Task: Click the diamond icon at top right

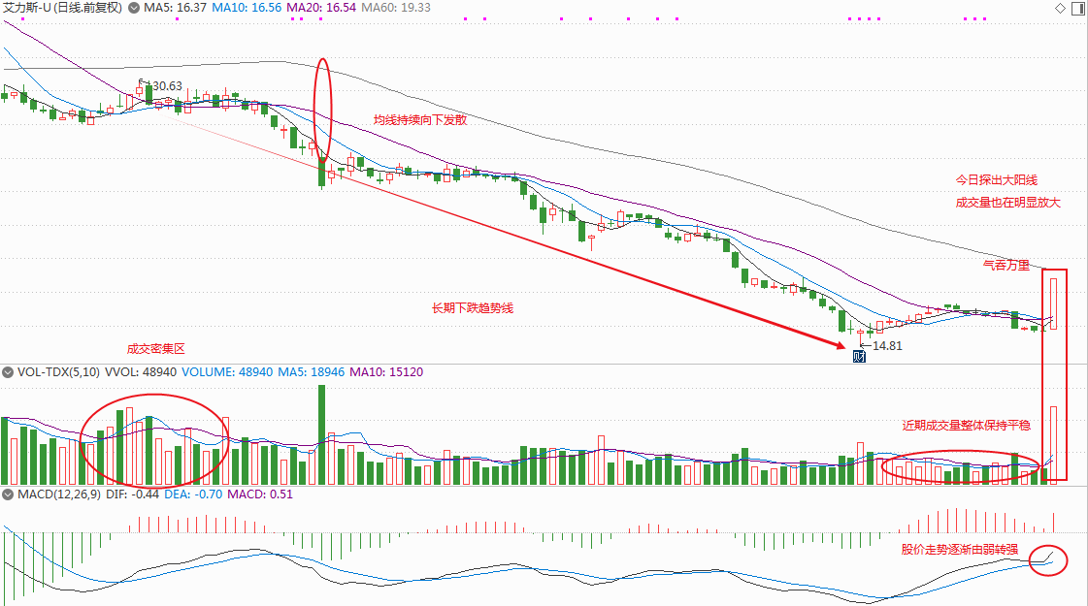Action: 1060,9
